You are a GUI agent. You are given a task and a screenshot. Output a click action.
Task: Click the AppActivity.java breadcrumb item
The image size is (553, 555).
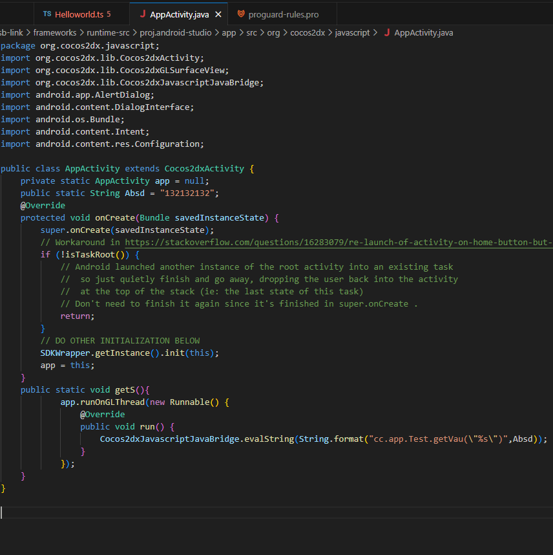point(423,32)
